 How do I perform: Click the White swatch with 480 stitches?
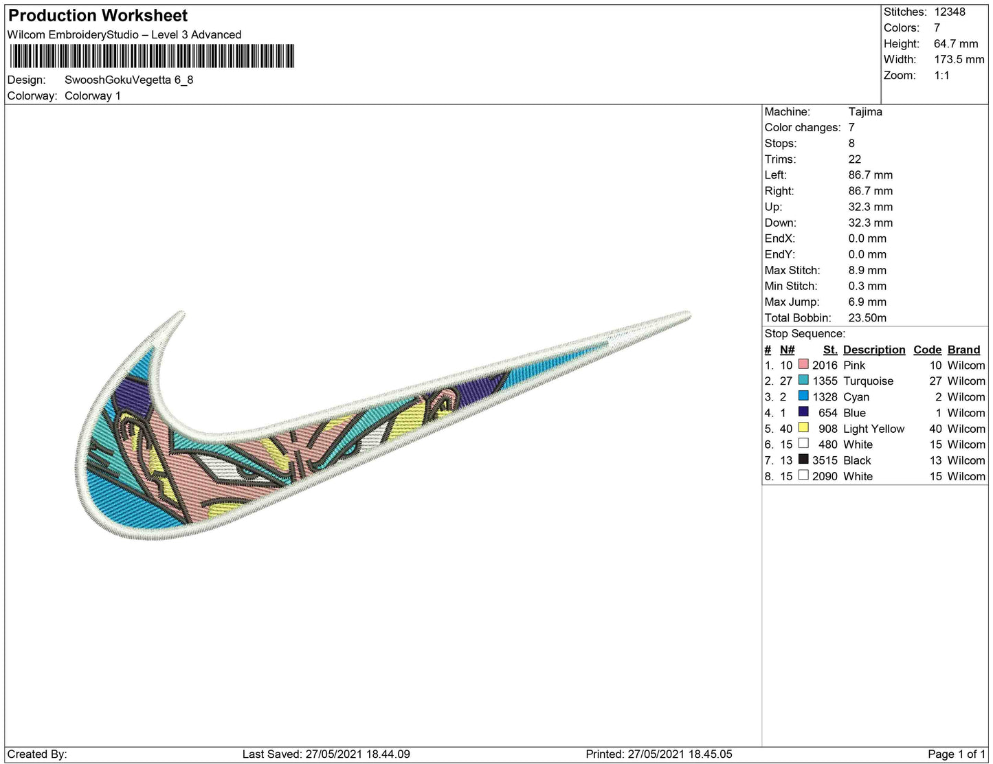pos(803,444)
